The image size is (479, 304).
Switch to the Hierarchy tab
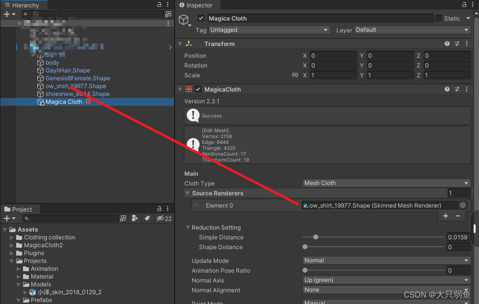pyautogui.click(x=22, y=5)
